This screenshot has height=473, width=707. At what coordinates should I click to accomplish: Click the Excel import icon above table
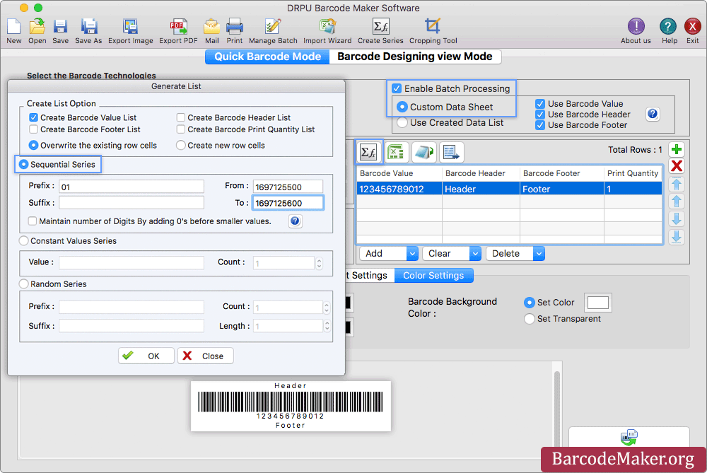pos(396,152)
